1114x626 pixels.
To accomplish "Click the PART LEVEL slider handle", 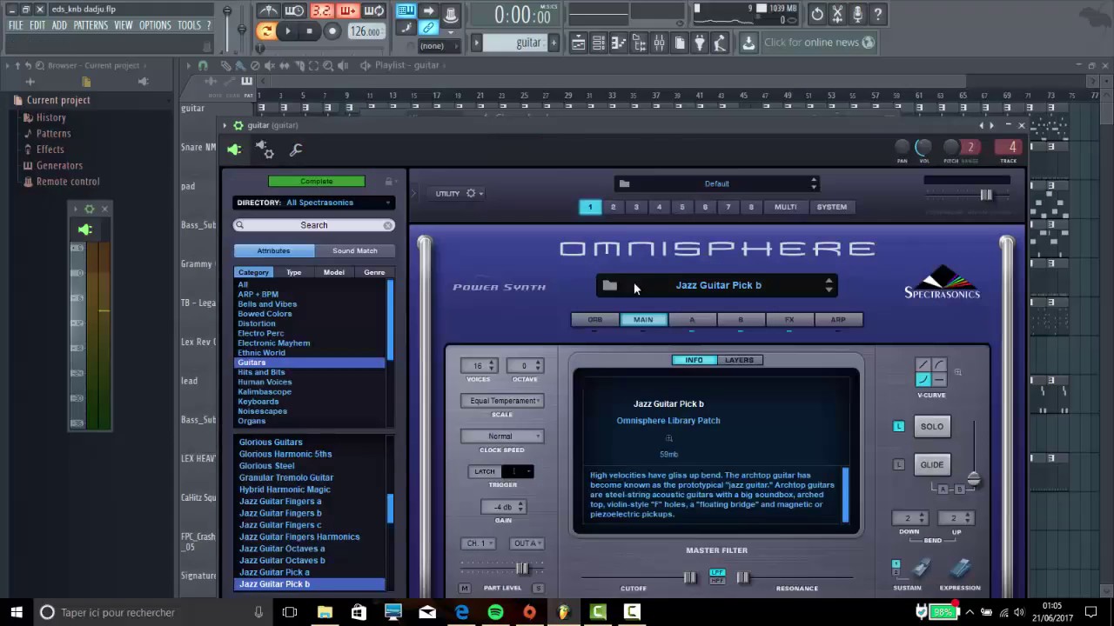I will [x=521, y=569].
